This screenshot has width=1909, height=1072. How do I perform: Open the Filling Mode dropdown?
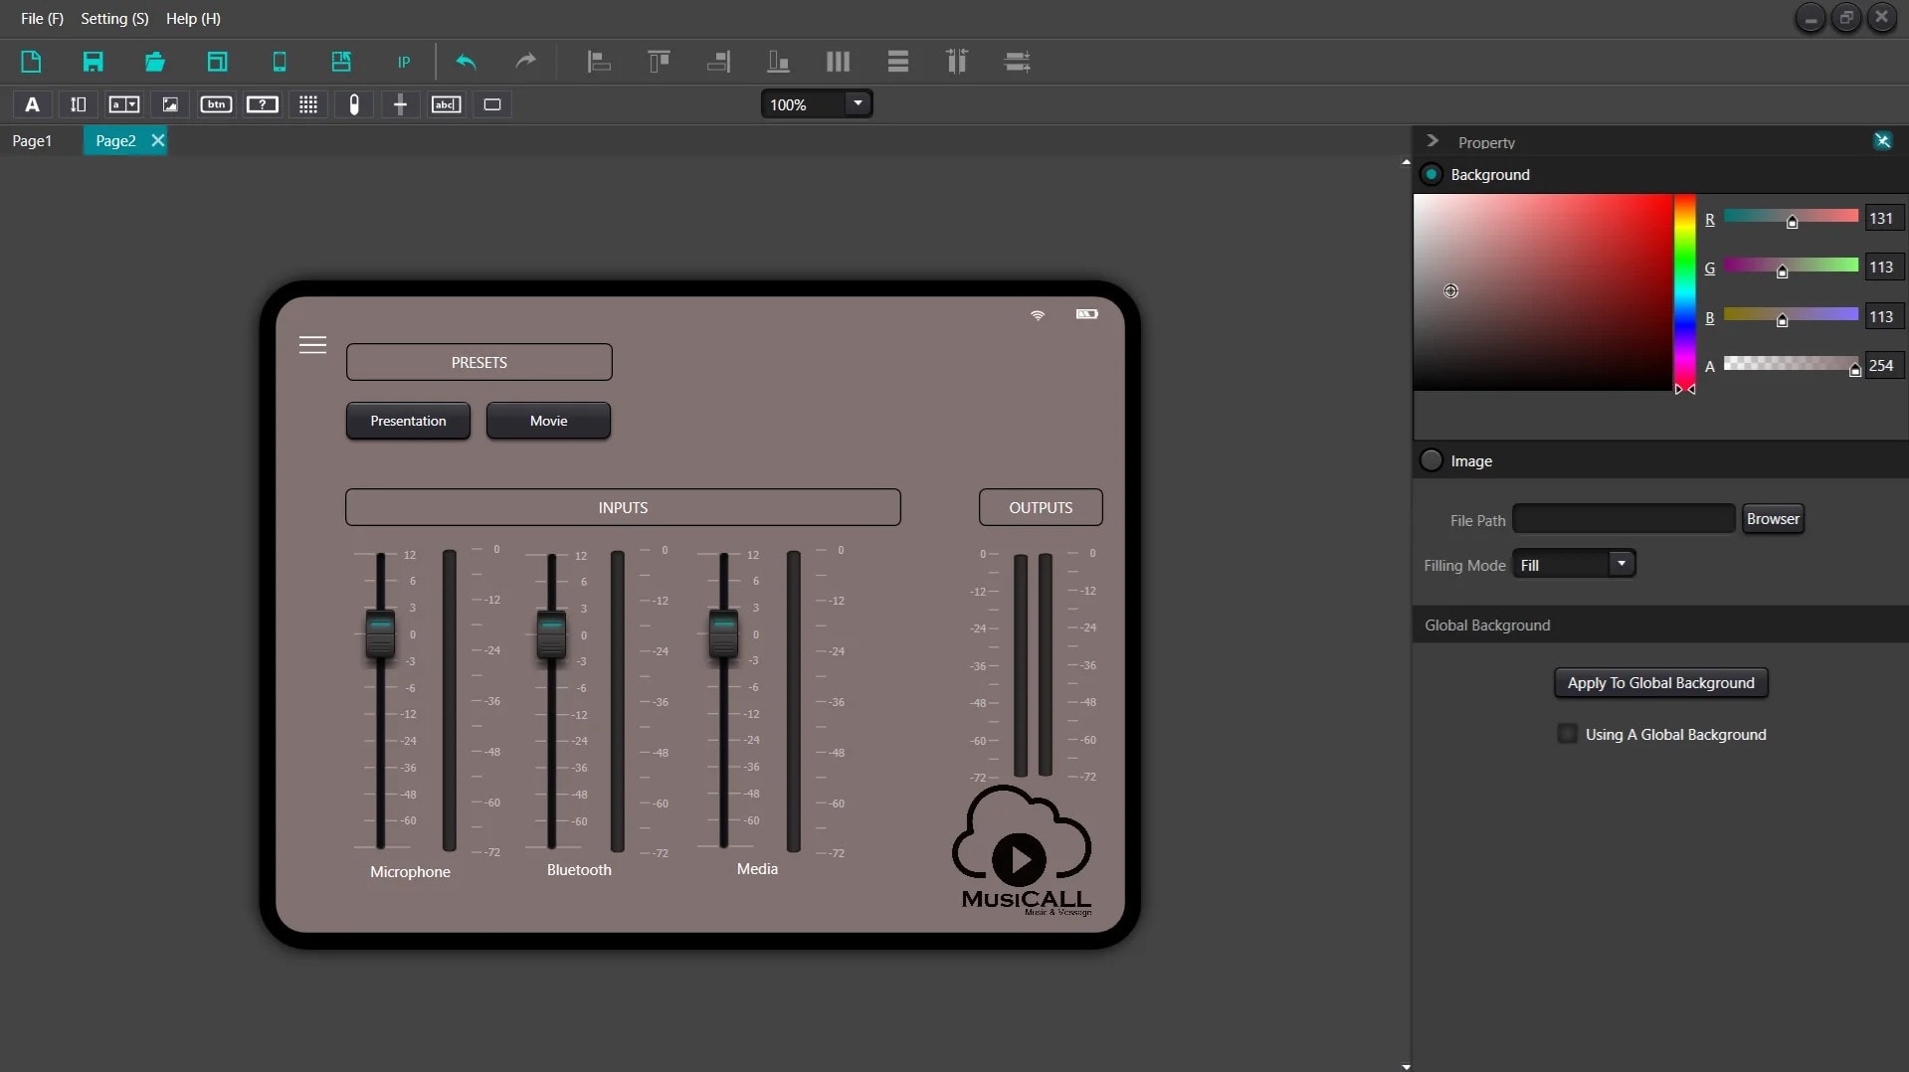pyautogui.click(x=1621, y=564)
